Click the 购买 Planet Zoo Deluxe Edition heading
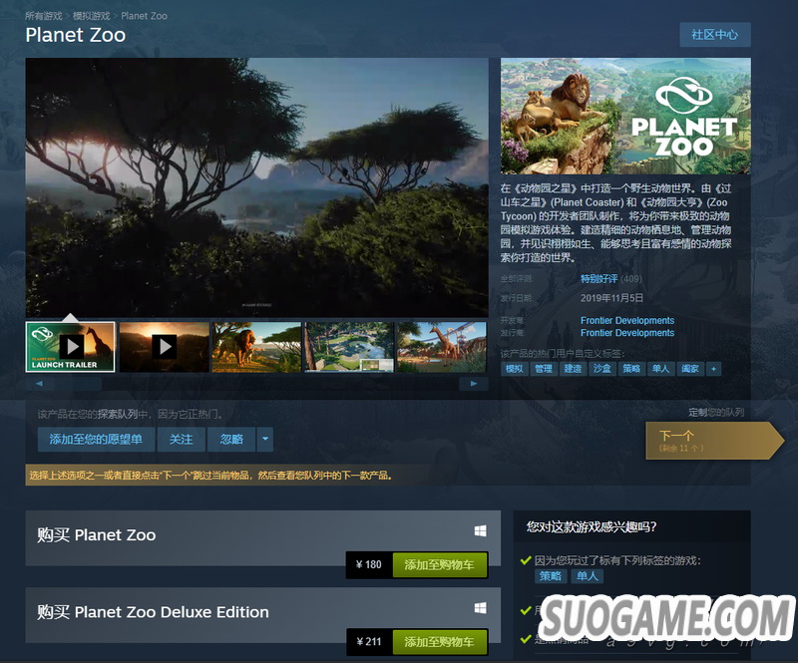 153,612
